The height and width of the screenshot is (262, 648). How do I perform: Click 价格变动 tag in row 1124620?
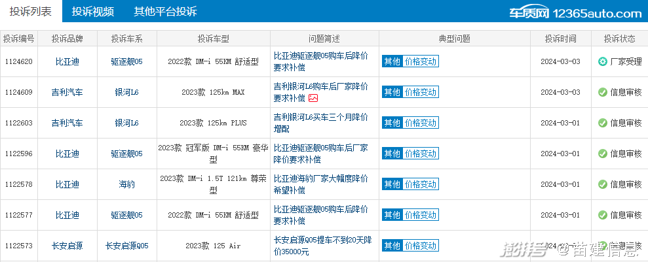pos(420,62)
